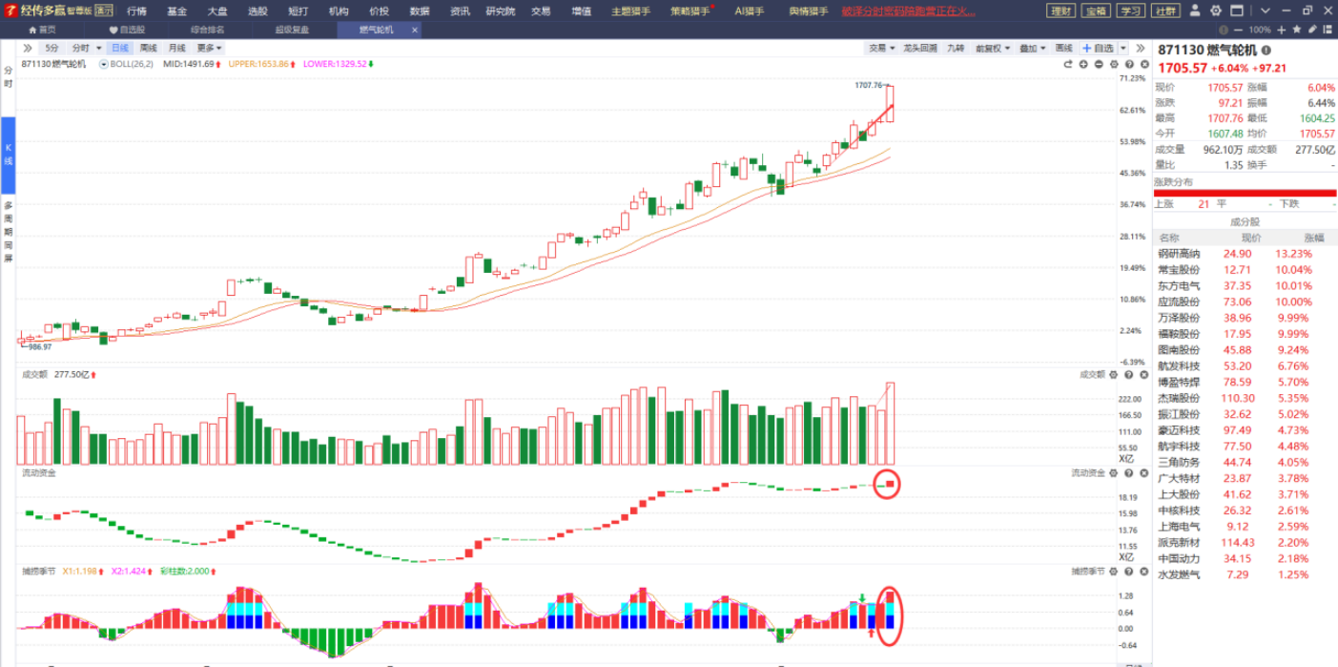Open the 研究院 menu
The height and width of the screenshot is (667, 1338).
point(500,11)
